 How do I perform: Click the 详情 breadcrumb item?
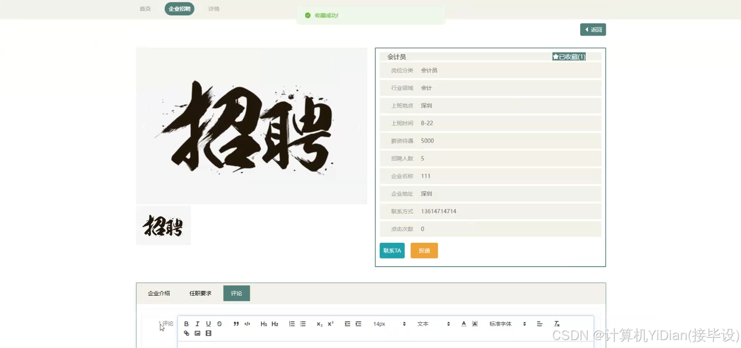(x=214, y=9)
